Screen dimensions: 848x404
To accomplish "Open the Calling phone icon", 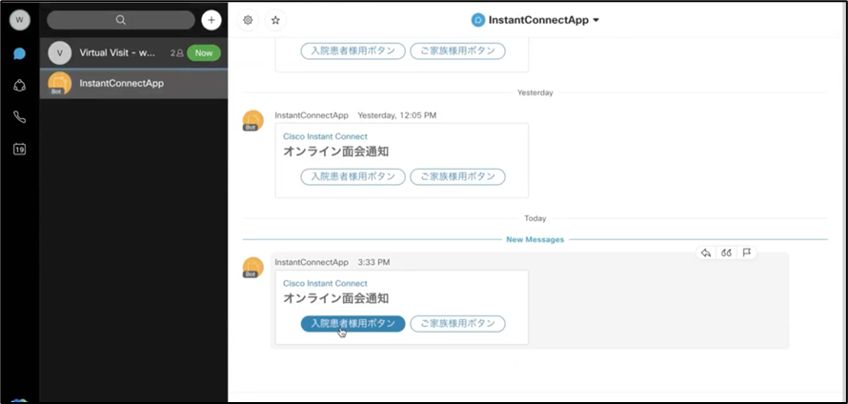I will click(x=19, y=117).
